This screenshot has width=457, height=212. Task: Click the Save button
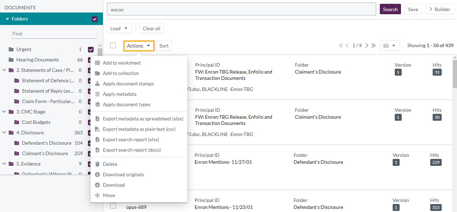pos(413,9)
